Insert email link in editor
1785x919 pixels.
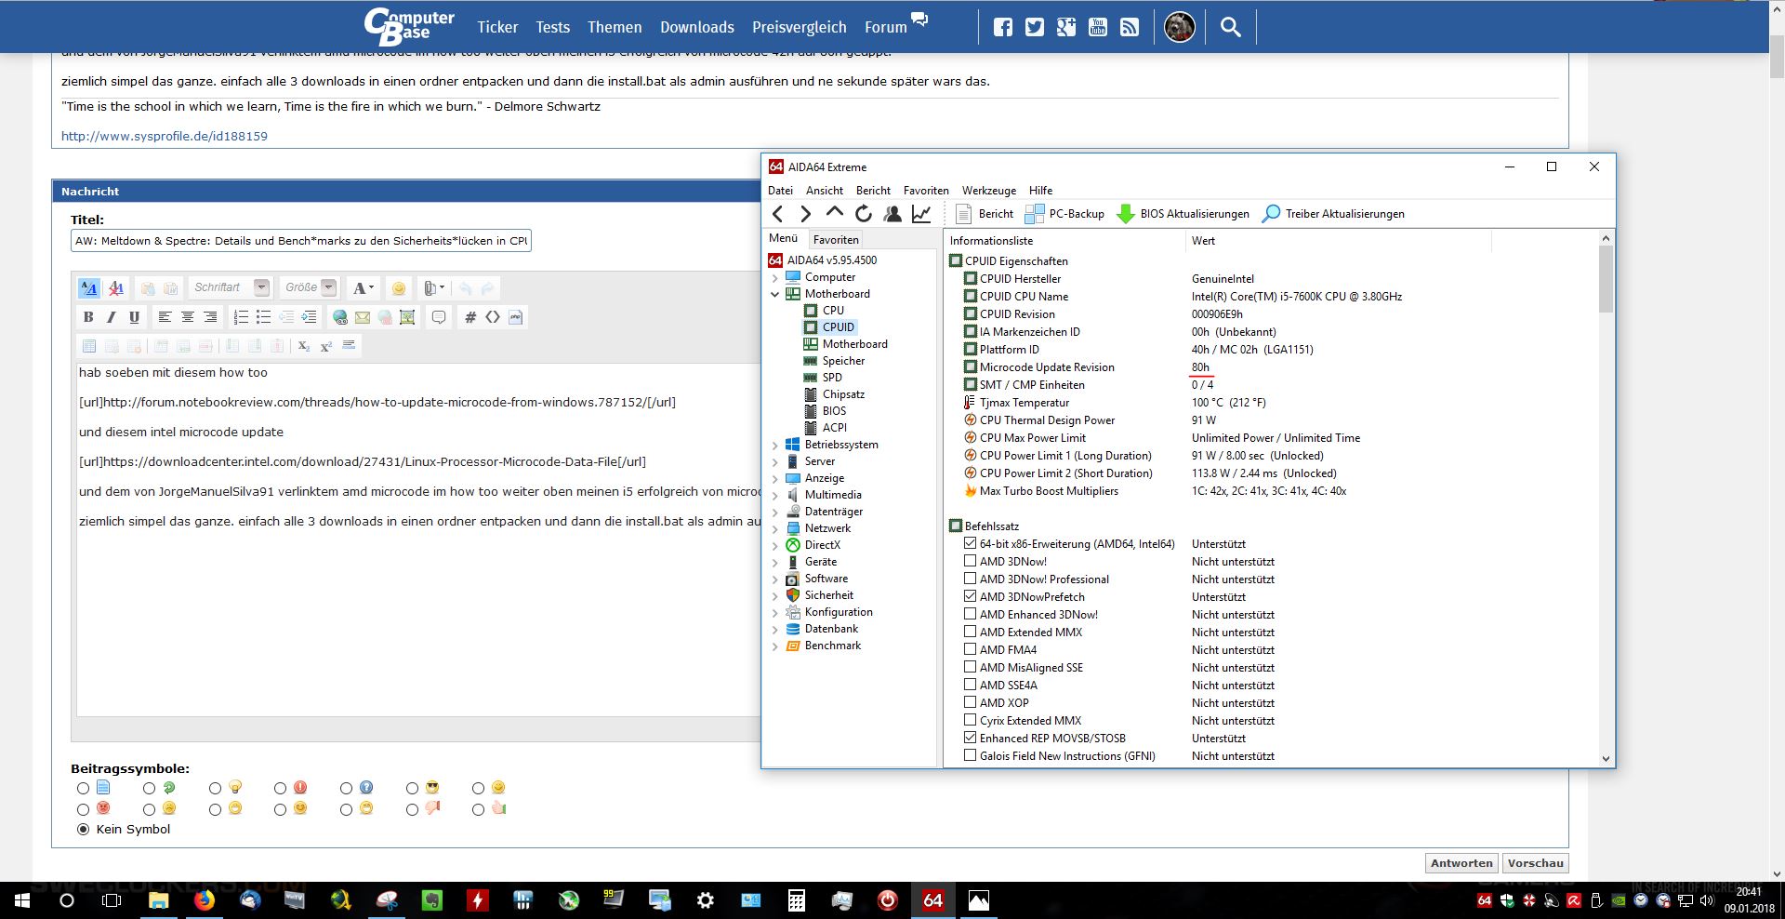tap(363, 317)
